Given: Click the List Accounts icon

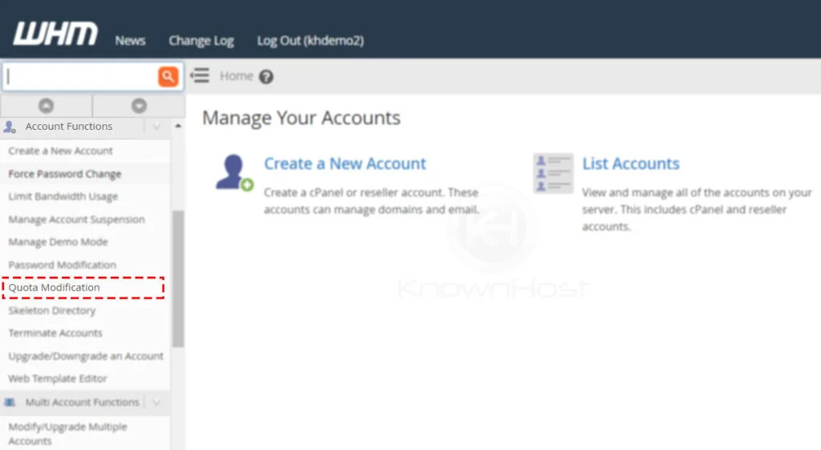Looking at the screenshot, I should point(553,173).
